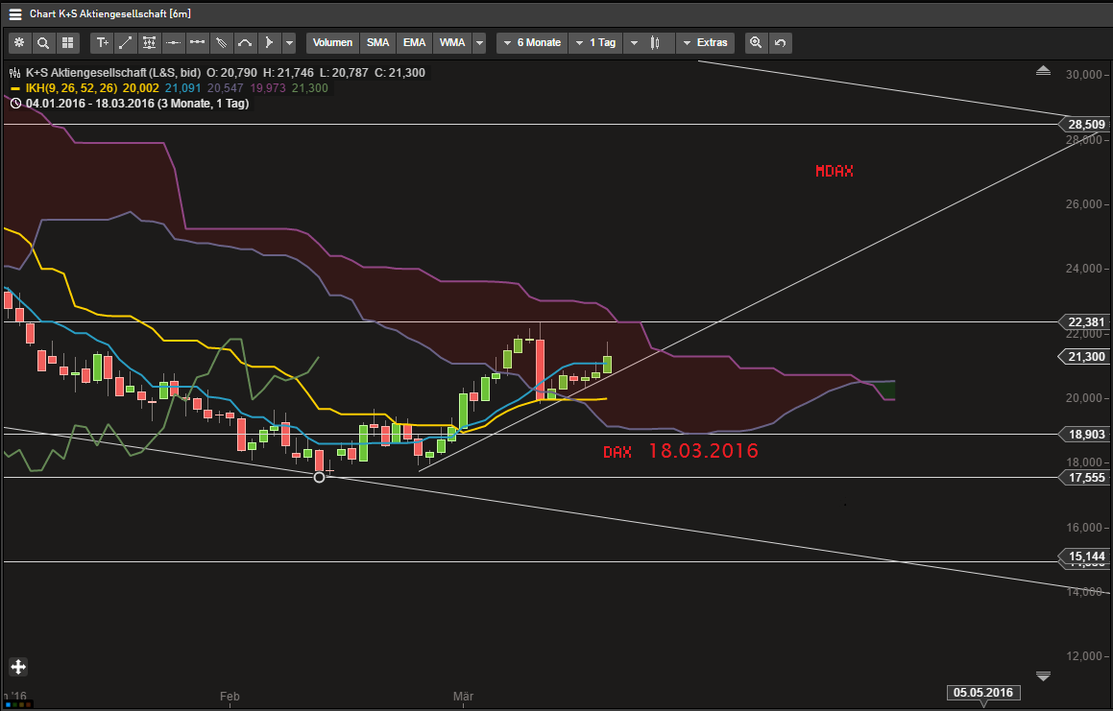Image resolution: width=1113 pixels, height=711 pixels.
Task: Open the candlestick chart type dropdown
Action: coord(648,42)
